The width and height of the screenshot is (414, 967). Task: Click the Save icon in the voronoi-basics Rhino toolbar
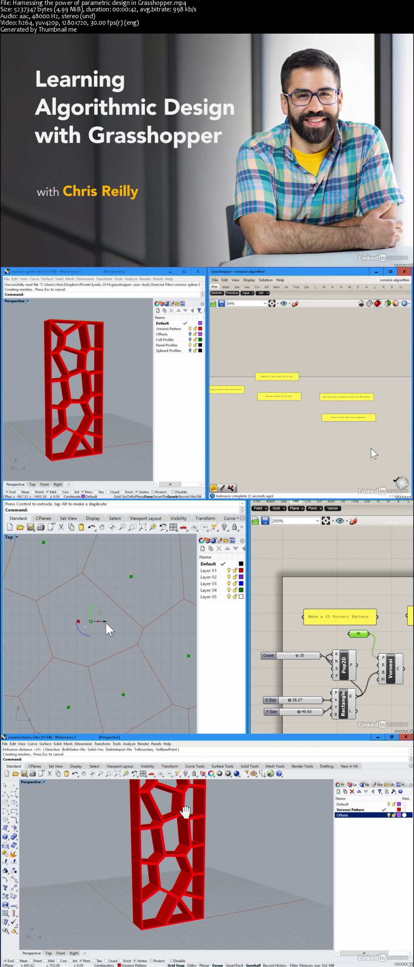click(24, 774)
